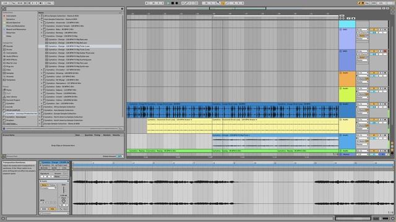Expand the Cymatics - Anaconda folder
The width and height of the screenshot is (396, 222).
(41, 23)
